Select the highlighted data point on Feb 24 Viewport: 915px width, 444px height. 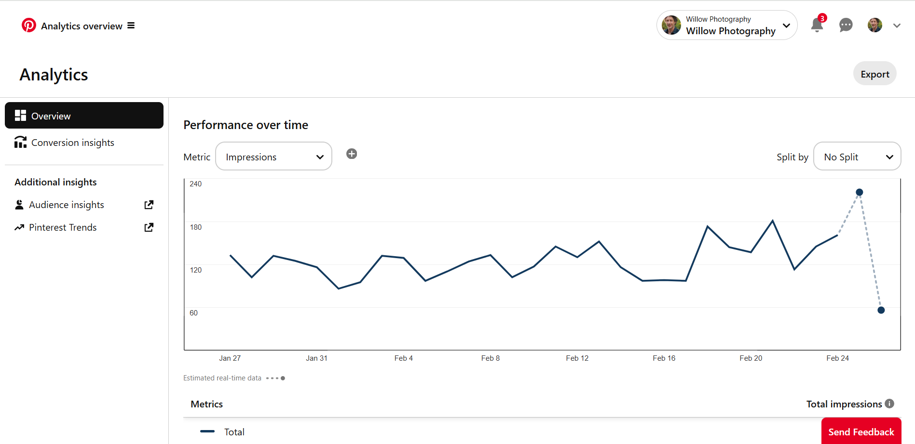coord(859,192)
